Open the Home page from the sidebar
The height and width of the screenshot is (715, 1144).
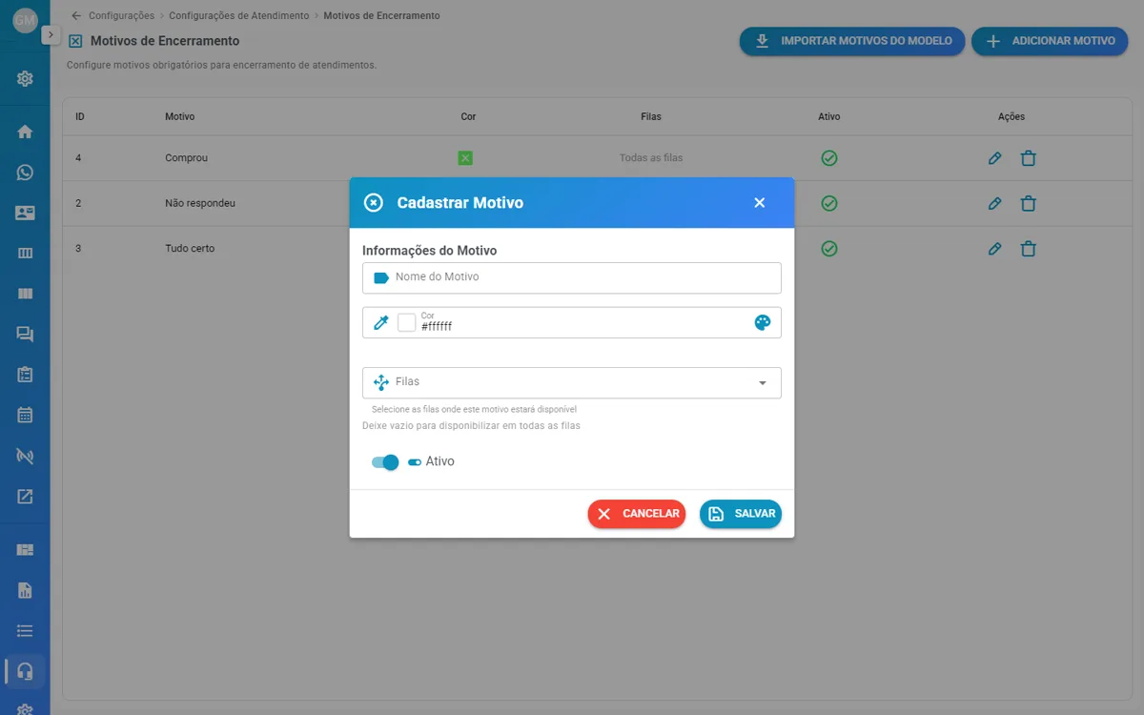pos(25,132)
